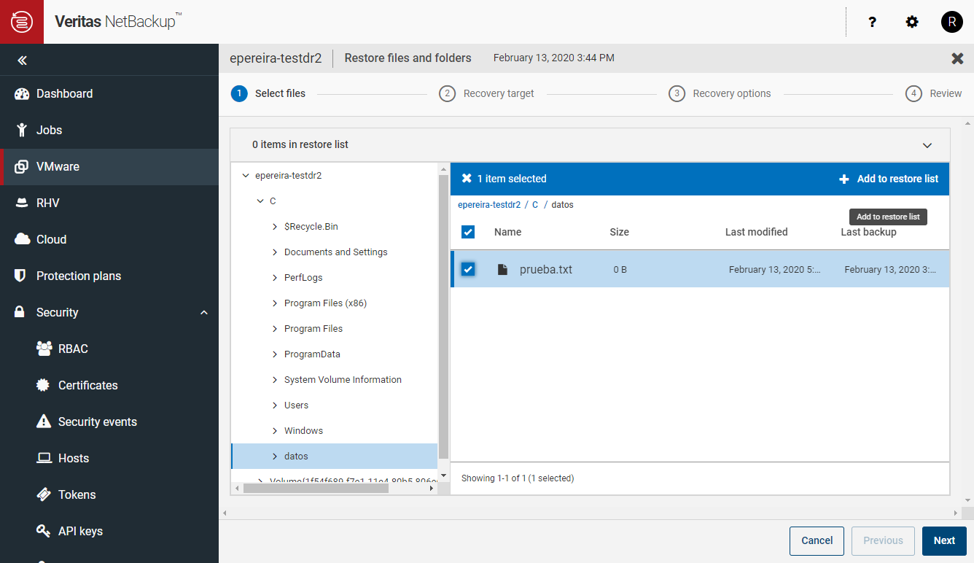Follow the C breadcrumb link
Viewport: 974px width, 563px height.
tap(535, 205)
